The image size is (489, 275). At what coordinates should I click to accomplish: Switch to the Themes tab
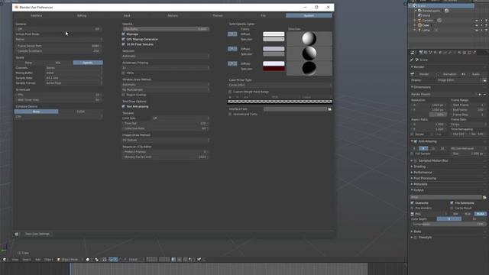click(x=218, y=15)
